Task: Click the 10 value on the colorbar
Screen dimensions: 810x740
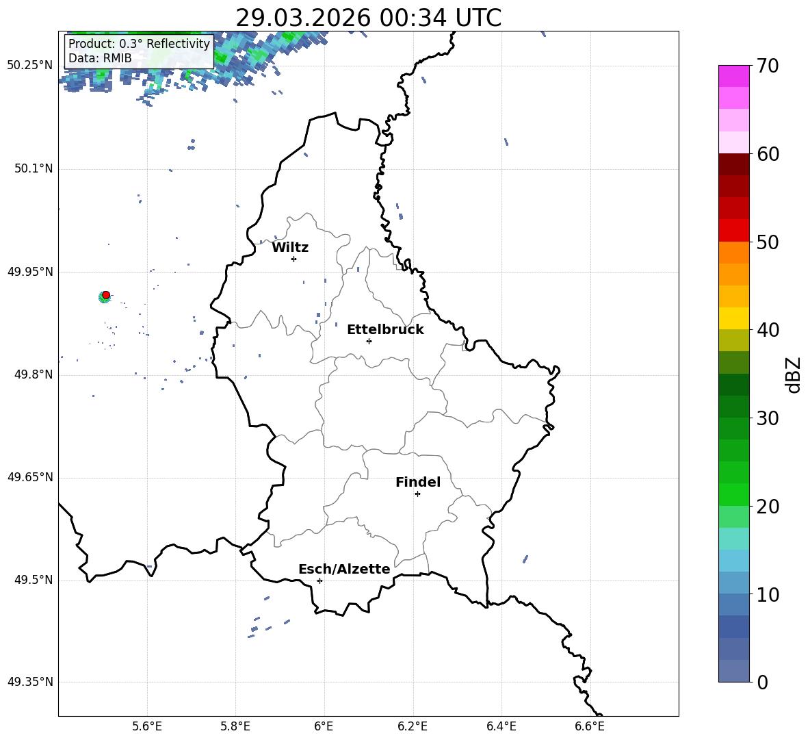Action: pyautogui.click(x=768, y=594)
